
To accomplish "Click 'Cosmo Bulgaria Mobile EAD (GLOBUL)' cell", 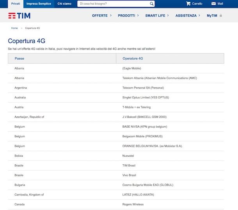I will [148, 185].
